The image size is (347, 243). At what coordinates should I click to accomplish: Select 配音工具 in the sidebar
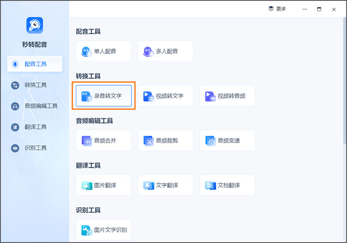click(x=35, y=64)
